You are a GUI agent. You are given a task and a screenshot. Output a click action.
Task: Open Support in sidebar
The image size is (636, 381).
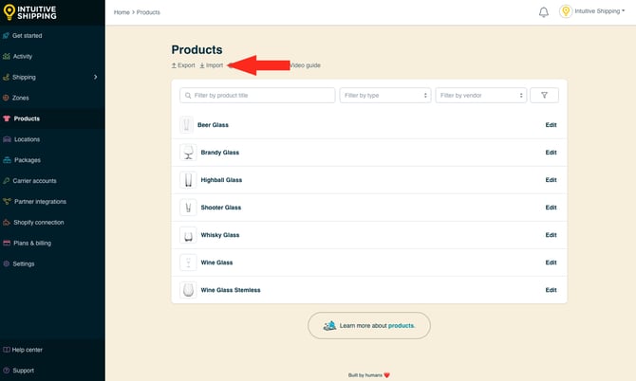[x=23, y=371]
